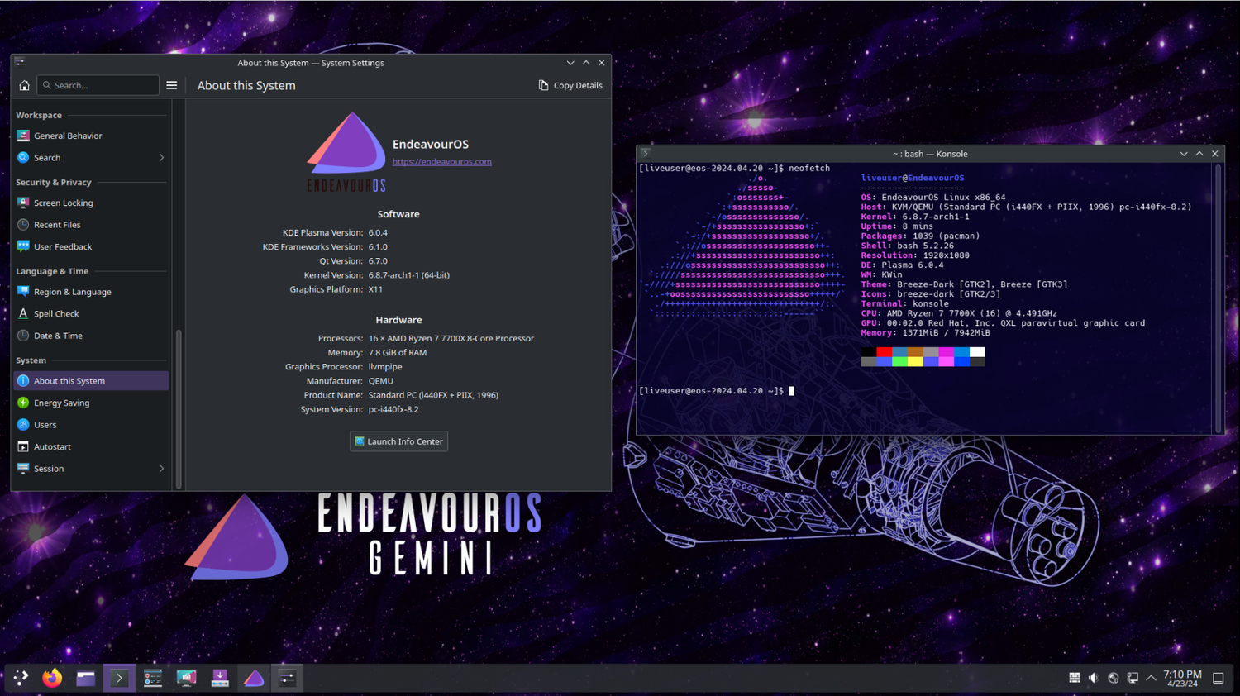Click the Show Desktop panel icon

click(1218, 678)
